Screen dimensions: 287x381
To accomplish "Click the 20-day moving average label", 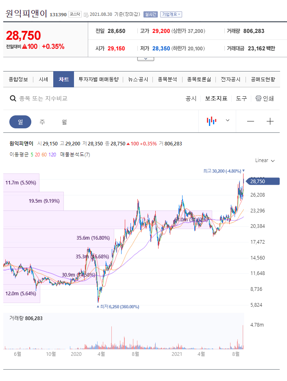I will tap(37, 154).
